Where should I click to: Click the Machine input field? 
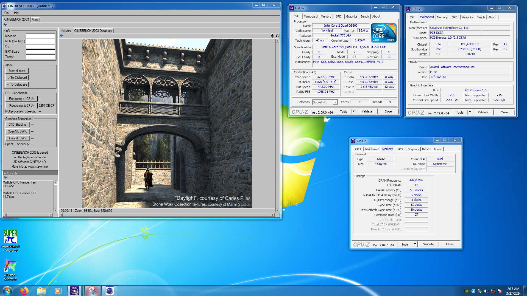41,36
